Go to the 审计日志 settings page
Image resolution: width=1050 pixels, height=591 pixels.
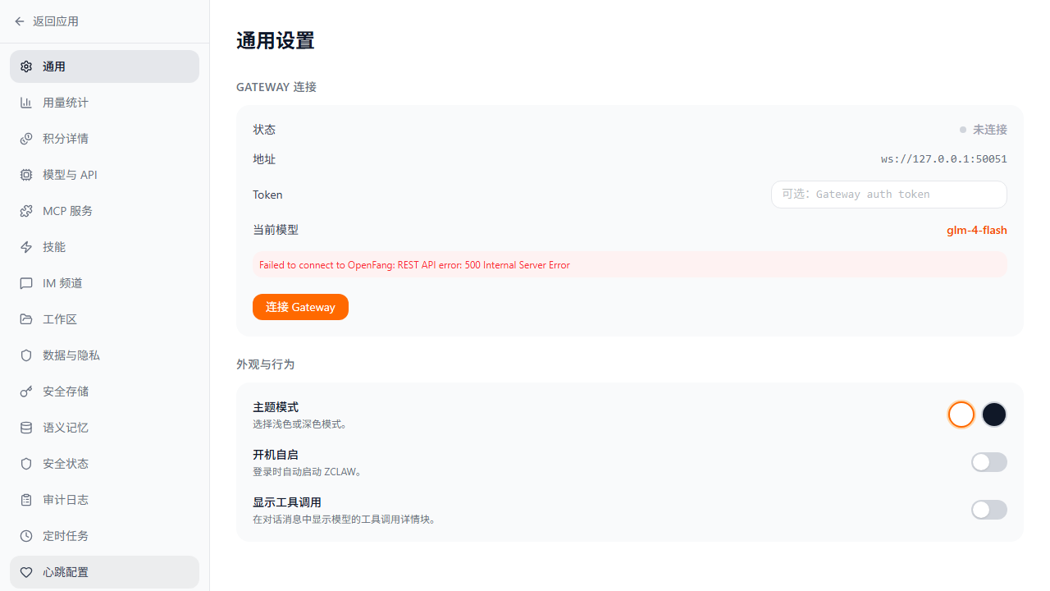[x=66, y=500]
